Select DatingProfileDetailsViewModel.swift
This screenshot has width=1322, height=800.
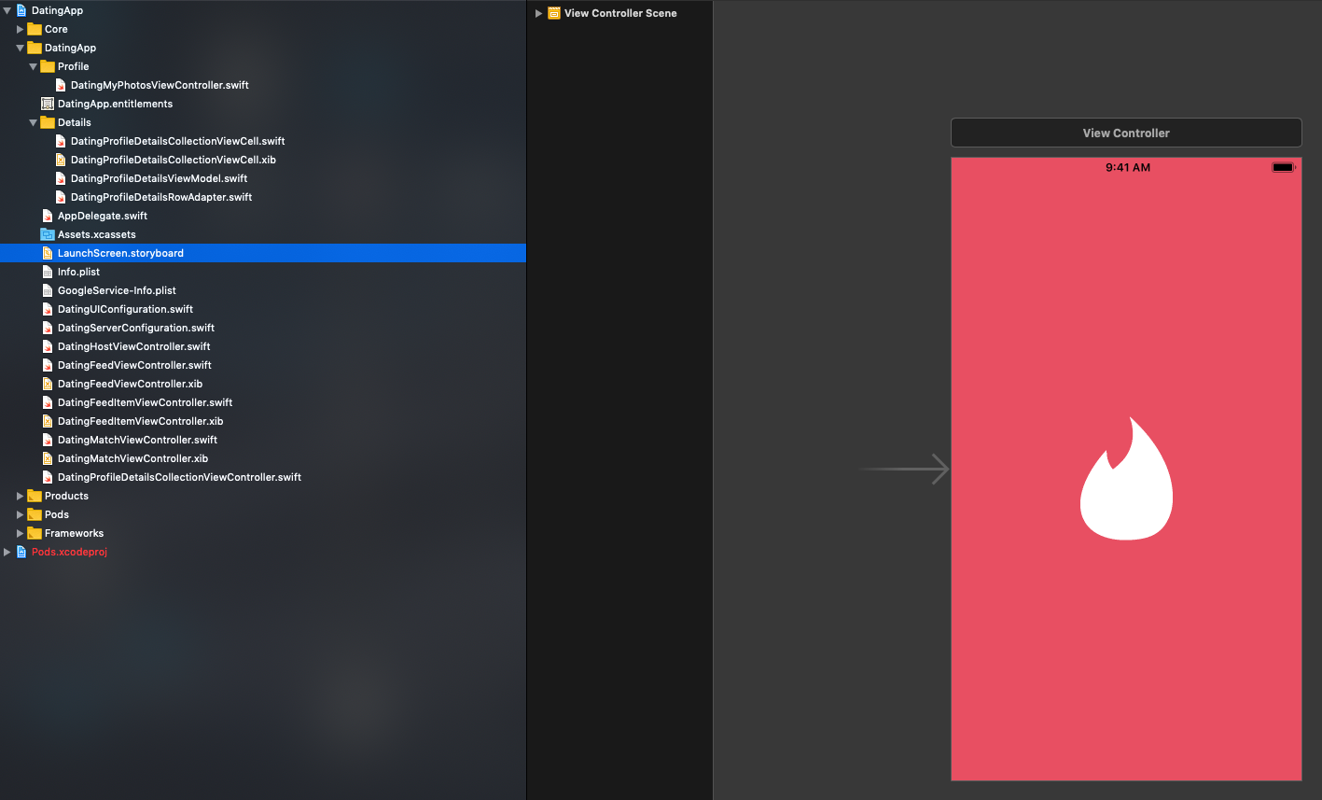click(159, 178)
